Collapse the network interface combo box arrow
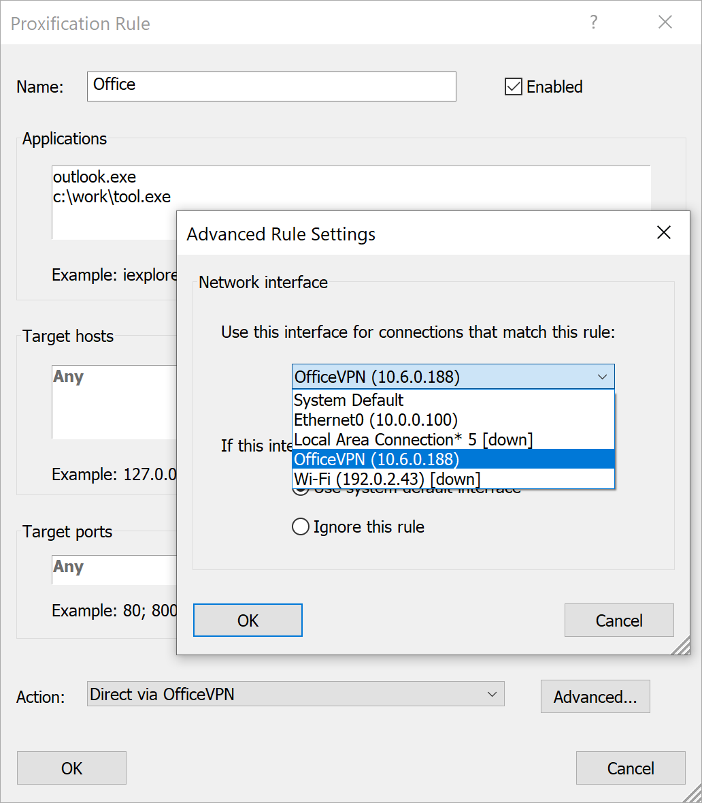The image size is (702, 803). (x=602, y=377)
